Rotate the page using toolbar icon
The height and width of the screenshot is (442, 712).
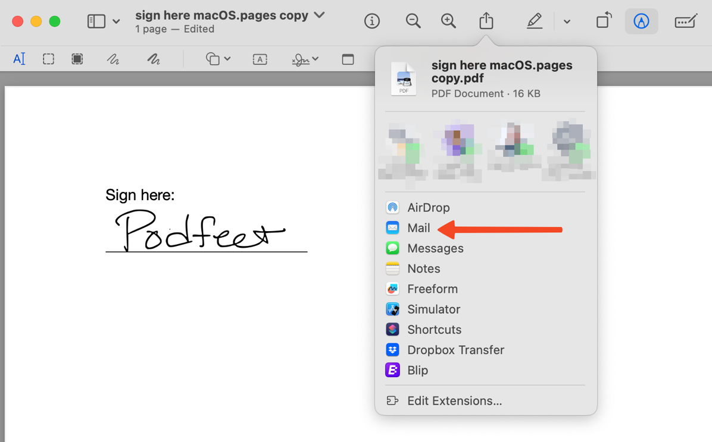604,21
